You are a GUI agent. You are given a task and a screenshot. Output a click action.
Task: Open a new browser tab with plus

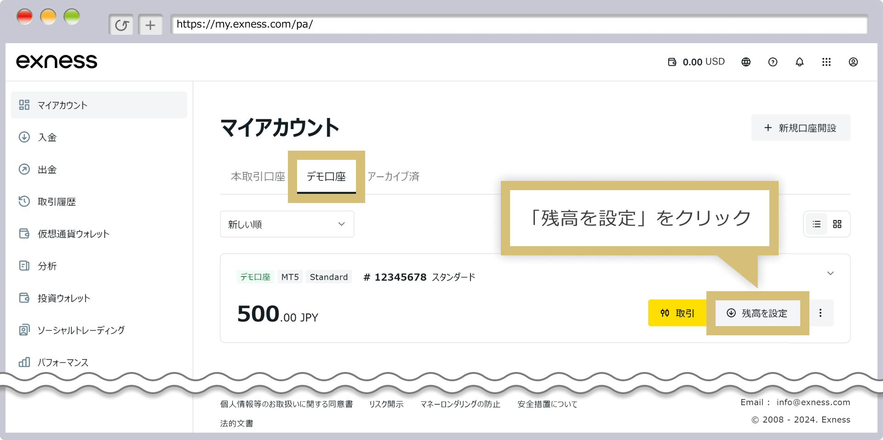[150, 25]
